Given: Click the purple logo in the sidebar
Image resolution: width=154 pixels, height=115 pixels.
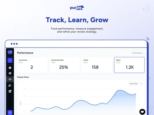Looking at the screenshot, I should click(10, 52).
